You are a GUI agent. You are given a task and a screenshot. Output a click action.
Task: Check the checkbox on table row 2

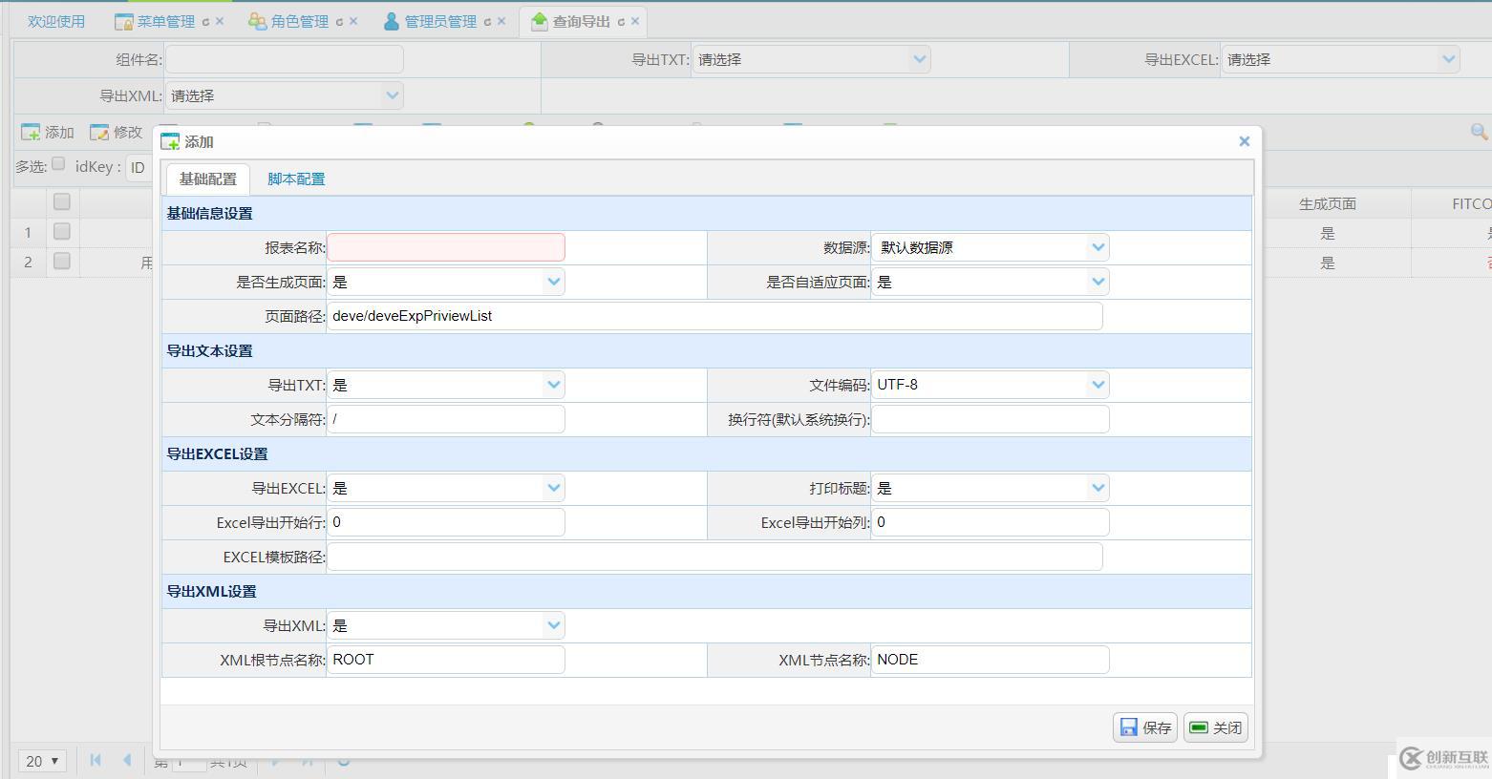[61, 262]
